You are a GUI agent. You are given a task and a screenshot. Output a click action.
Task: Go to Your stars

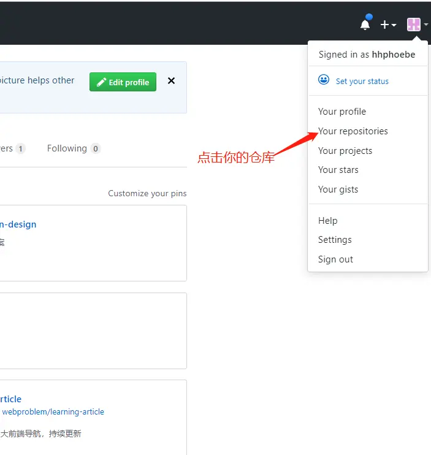click(338, 170)
